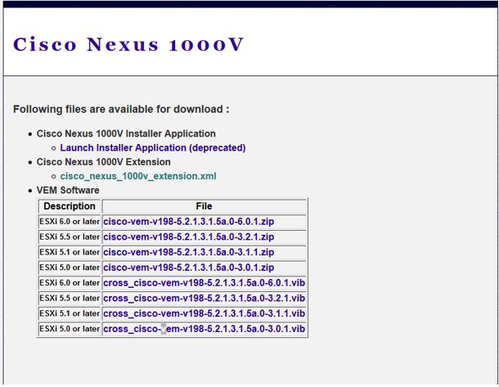The height and width of the screenshot is (387, 499).
Task: Download cisco-vem-v198-5.2.1.3.1.5a.0-3.1.1.zip
Action: (189, 252)
